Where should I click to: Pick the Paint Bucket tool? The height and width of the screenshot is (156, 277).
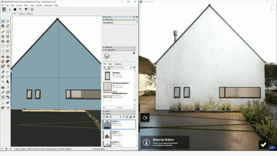coord(3,26)
